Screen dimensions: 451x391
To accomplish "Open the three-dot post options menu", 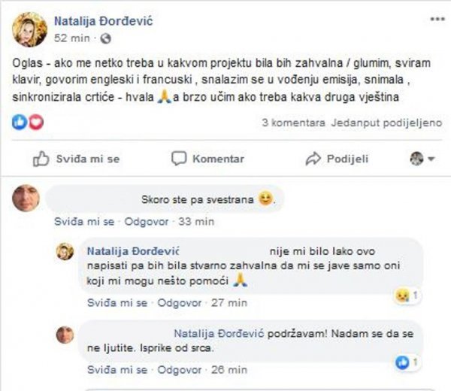I will click(437, 20).
